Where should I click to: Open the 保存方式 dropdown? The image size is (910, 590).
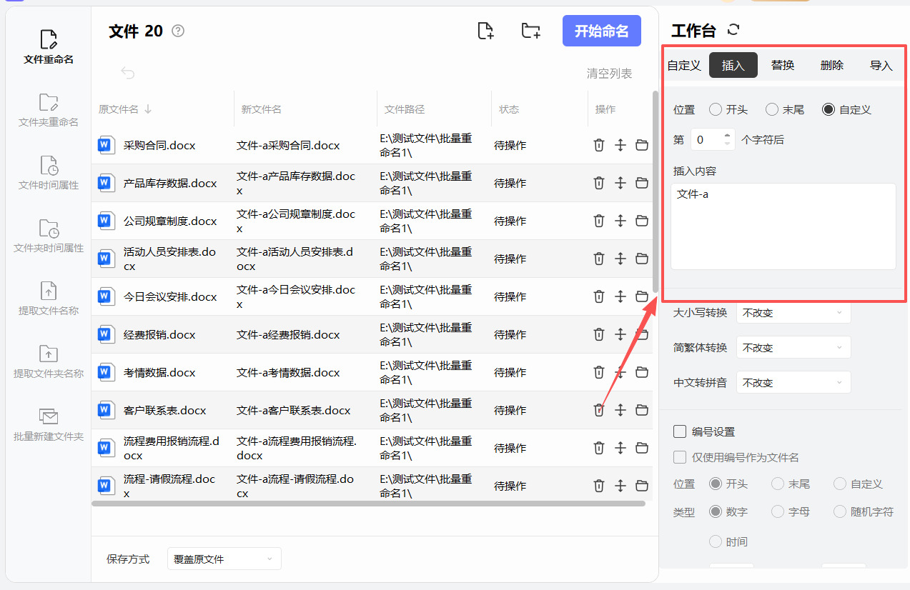224,559
